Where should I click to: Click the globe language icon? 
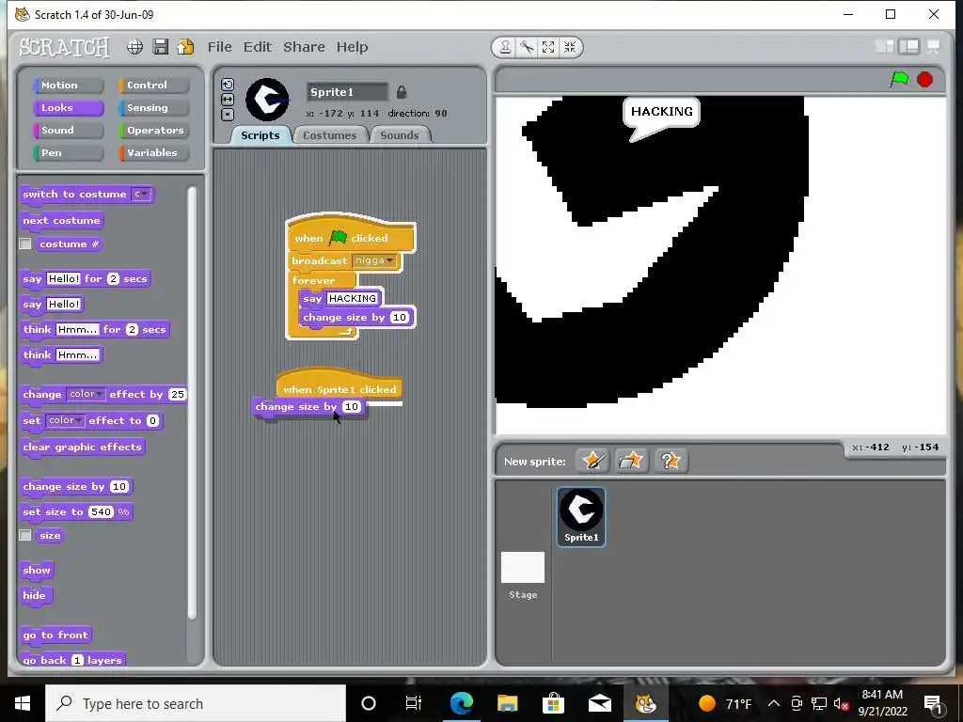(135, 47)
